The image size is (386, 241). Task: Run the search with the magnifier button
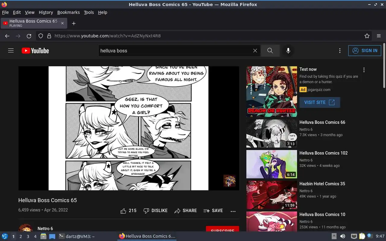pyautogui.click(x=270, y=51)
